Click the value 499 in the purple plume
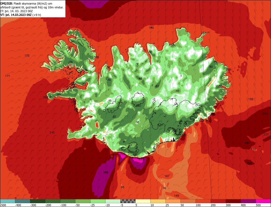271x207 pixels. click(106, 172)
